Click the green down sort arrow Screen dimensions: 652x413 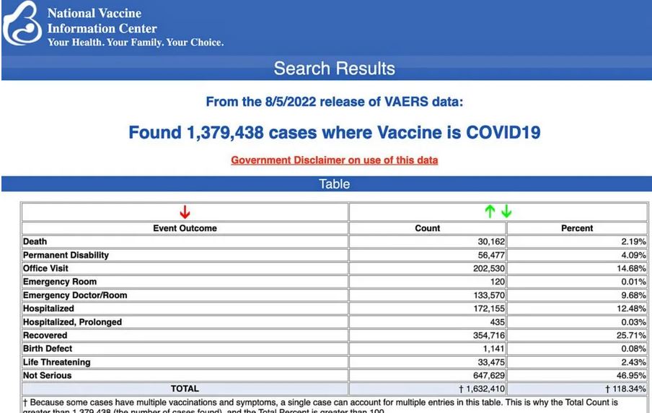click(x=506, y=212)
